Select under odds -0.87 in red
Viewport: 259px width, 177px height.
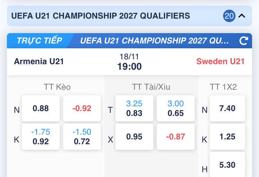point(175,137)
